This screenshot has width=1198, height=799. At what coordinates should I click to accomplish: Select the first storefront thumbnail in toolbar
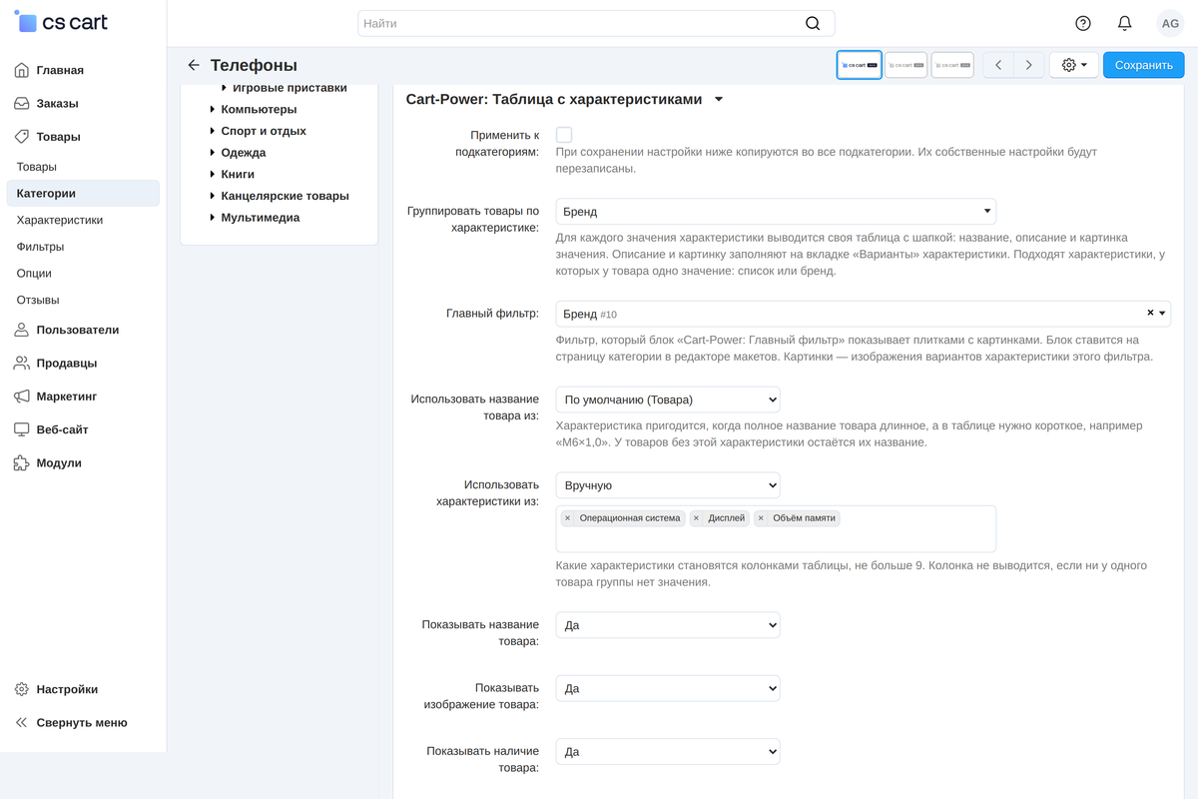tap(859, 65)
